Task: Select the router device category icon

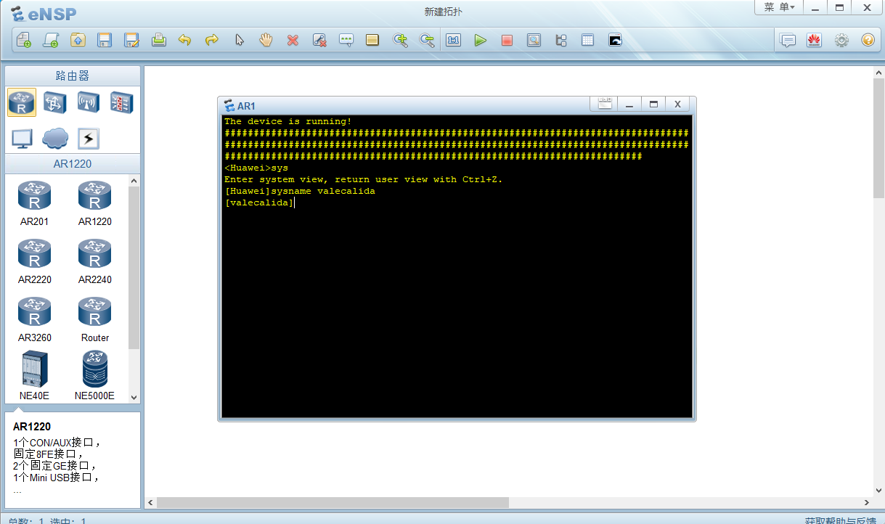Action: tap(22, 102)
